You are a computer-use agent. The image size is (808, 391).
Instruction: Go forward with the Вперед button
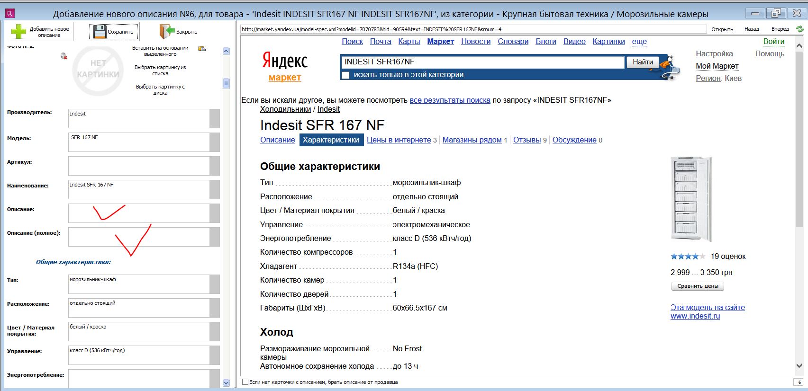pos(780,29)
